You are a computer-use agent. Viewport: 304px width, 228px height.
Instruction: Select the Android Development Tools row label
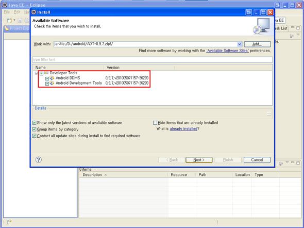point(78,83)
